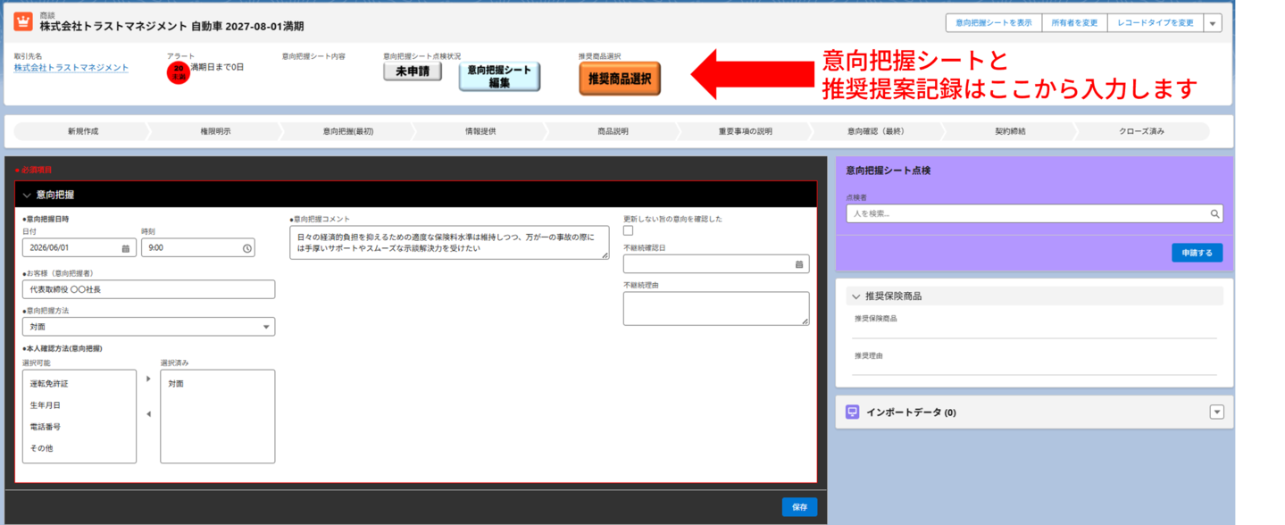
Task: Move item back with left arrow button
Action: point(148,413)
